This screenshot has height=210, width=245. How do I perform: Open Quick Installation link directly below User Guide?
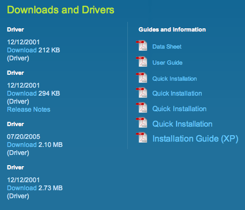click(x=174, y=79)
